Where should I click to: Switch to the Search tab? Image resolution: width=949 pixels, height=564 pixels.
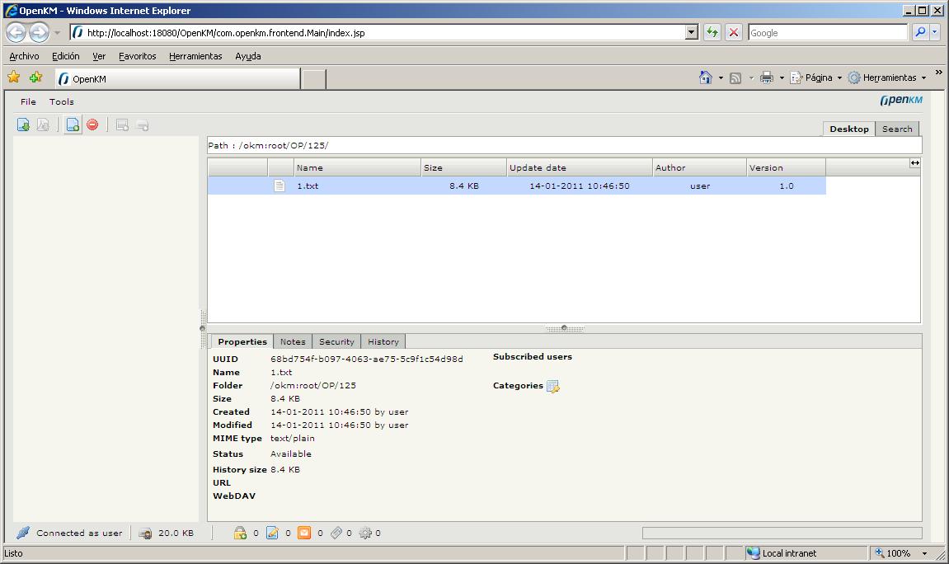point(897,129)
